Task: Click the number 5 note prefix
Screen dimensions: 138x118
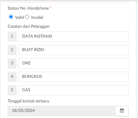Action: [12, 90]
